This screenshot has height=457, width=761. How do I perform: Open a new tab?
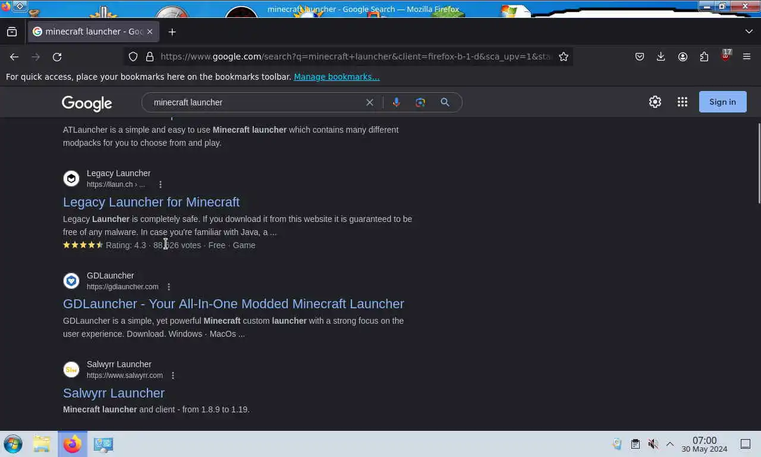point(172,32)
